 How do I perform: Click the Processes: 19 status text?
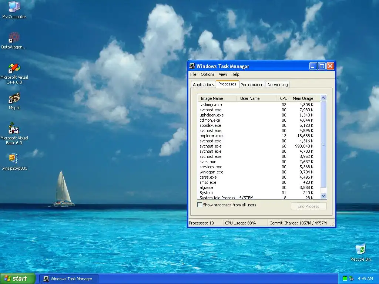pyautogui.click(x=201, y=223)
